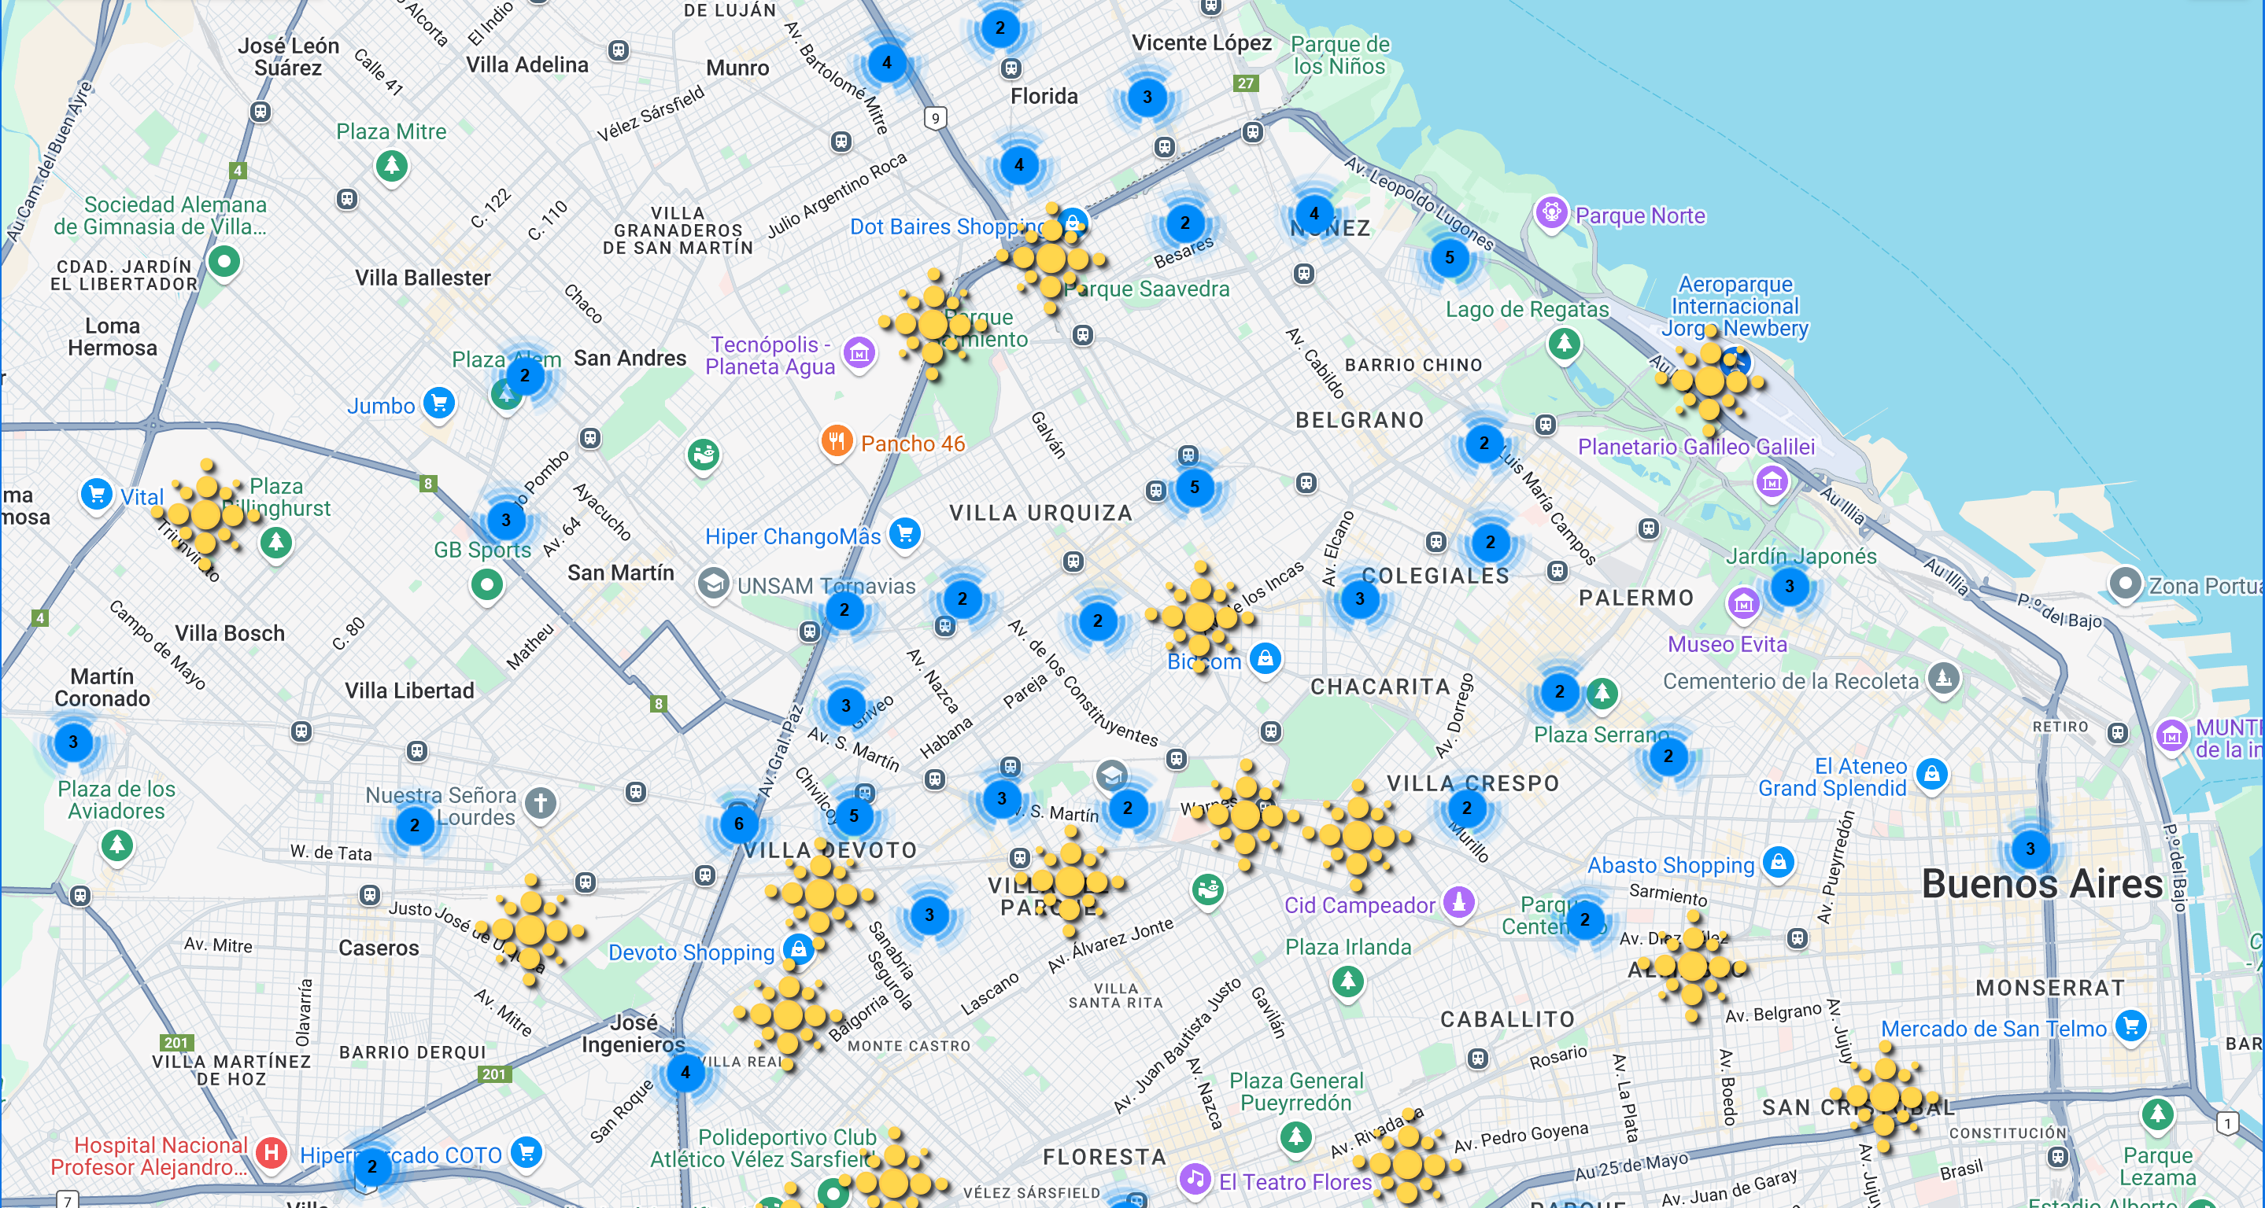Click the Planetario Galileo Galilei museum icon

(x=1772, y=482)
